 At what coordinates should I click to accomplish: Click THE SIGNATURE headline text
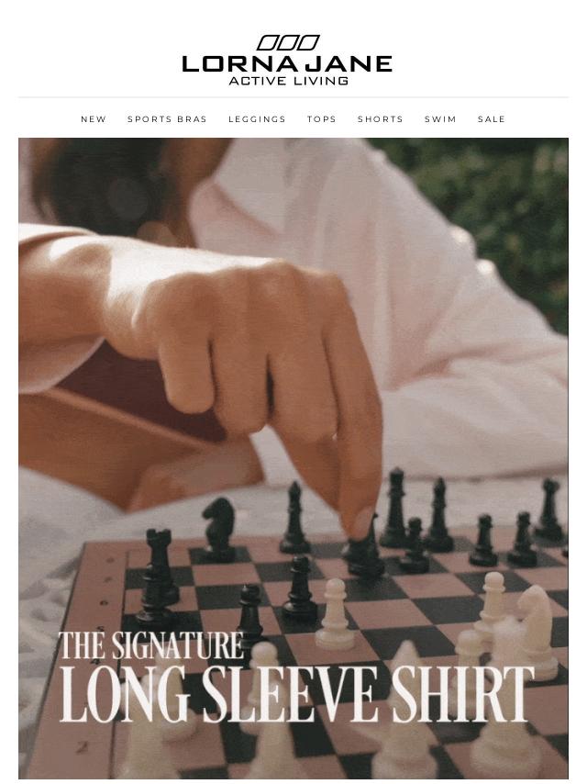[x=151, y=645]
